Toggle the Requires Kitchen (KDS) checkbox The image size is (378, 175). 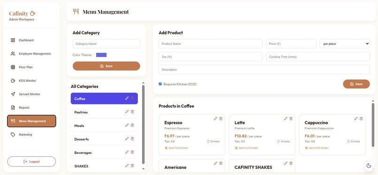coord(160,84)
